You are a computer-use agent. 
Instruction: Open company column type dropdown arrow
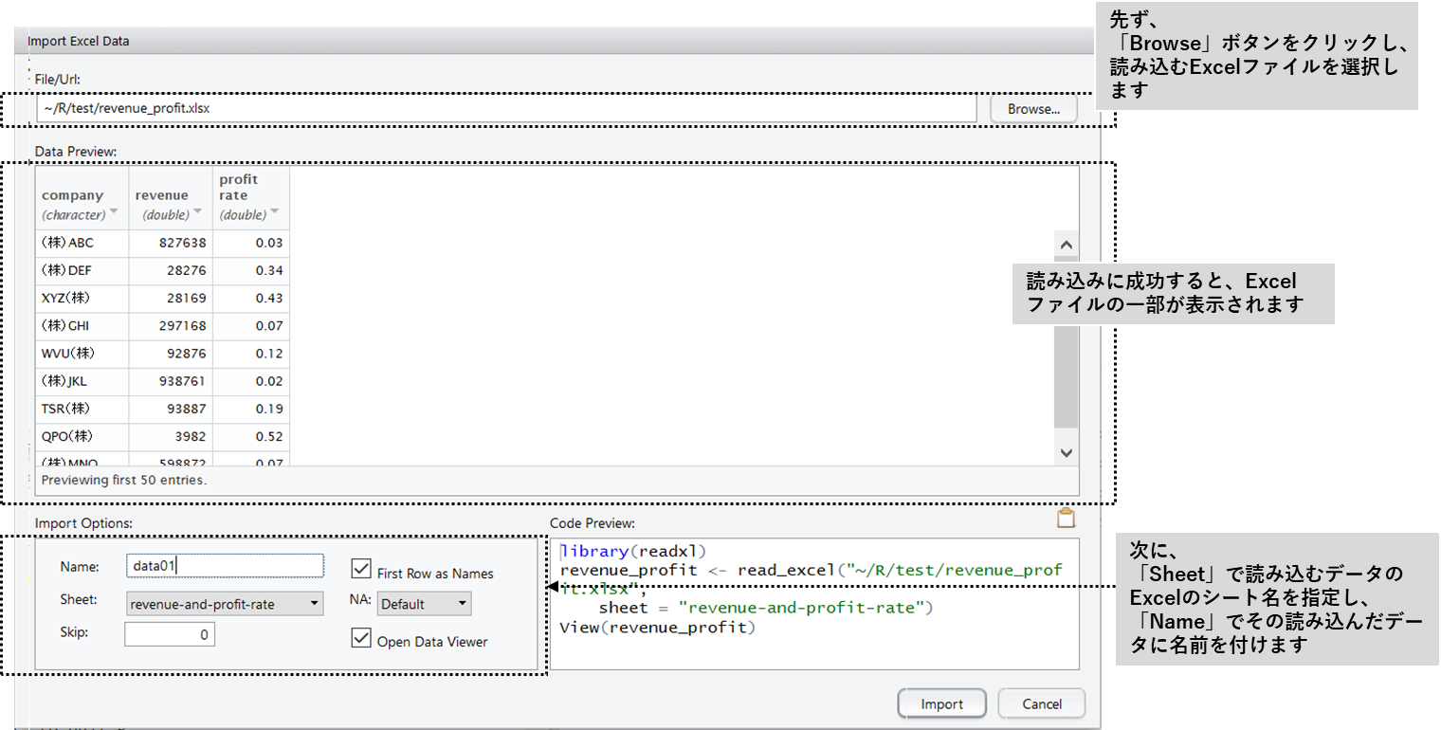[x=114, y=212]
